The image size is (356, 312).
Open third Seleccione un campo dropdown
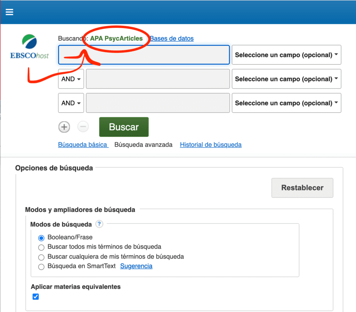286,103
